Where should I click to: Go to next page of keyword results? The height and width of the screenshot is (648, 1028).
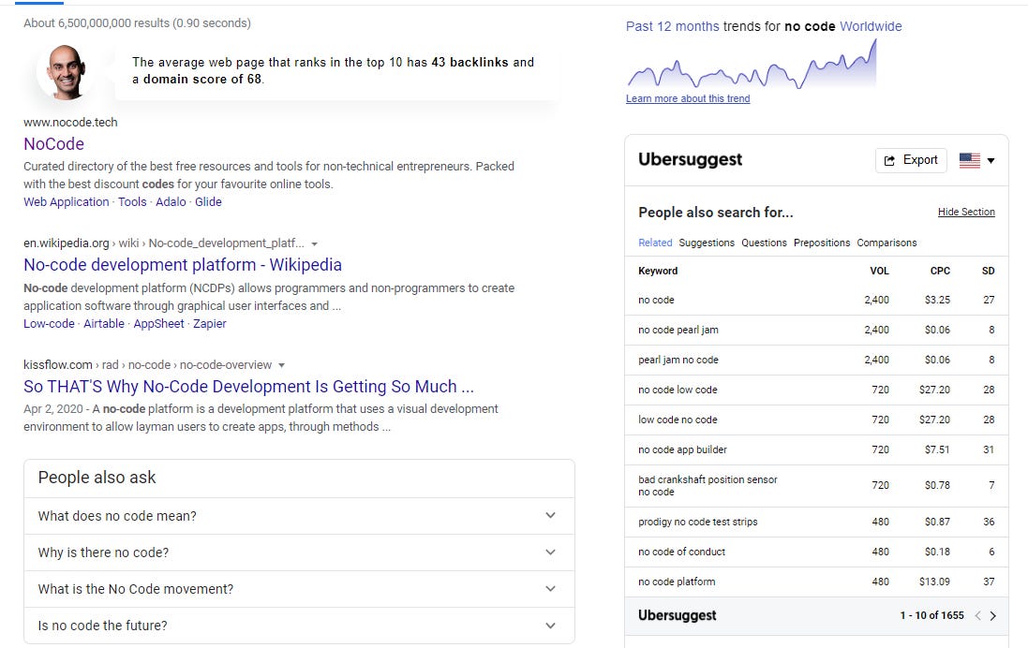pos(992,616)
